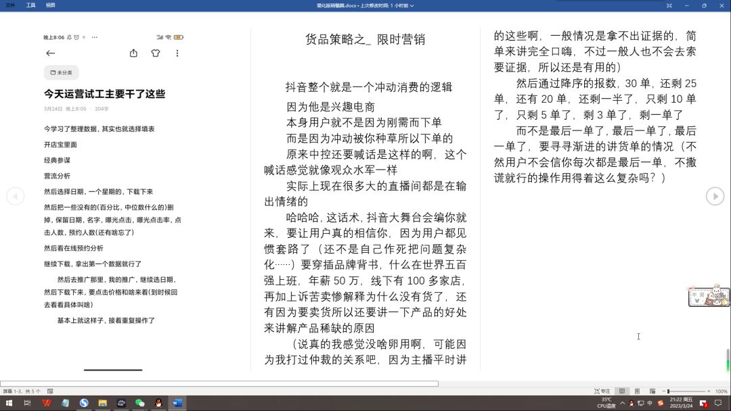Click the note line 开店宝里面
Image resolution: width=731 pixels, height=411 pixels.
pyautogui.click(x=61, y=145)
